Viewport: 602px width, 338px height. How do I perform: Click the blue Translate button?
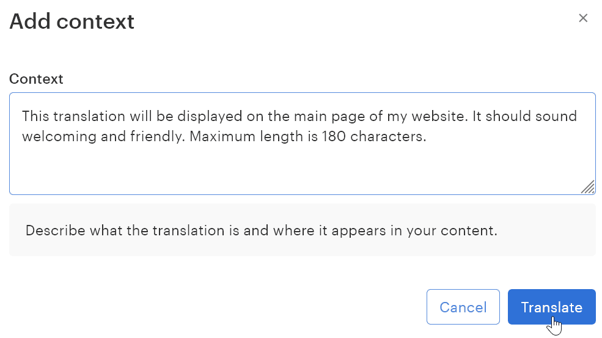551,307
